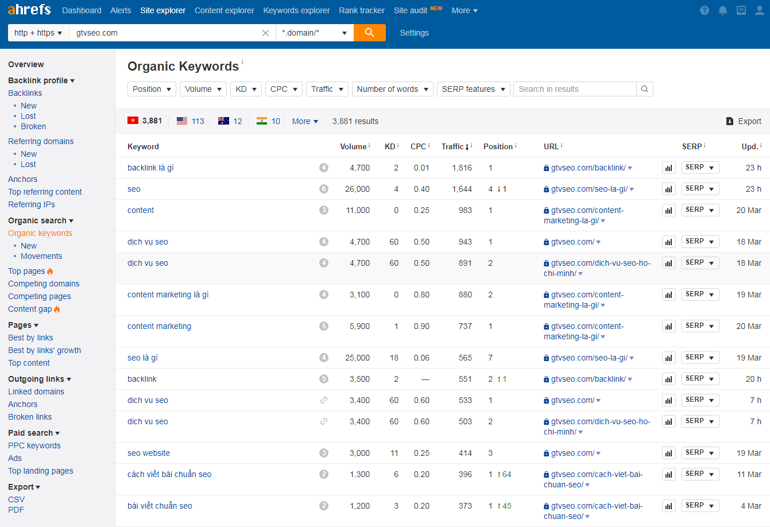
Task: Click the orange search magnifier button
Action: [369, 33]
